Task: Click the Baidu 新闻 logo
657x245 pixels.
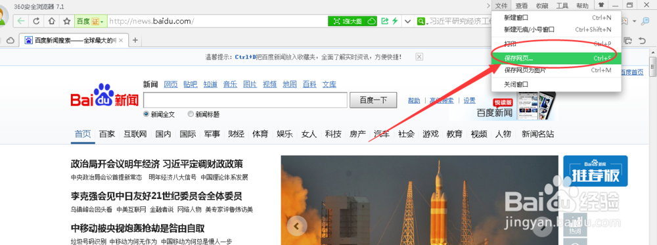Action: pyautogui.click(x=104, y=95)
